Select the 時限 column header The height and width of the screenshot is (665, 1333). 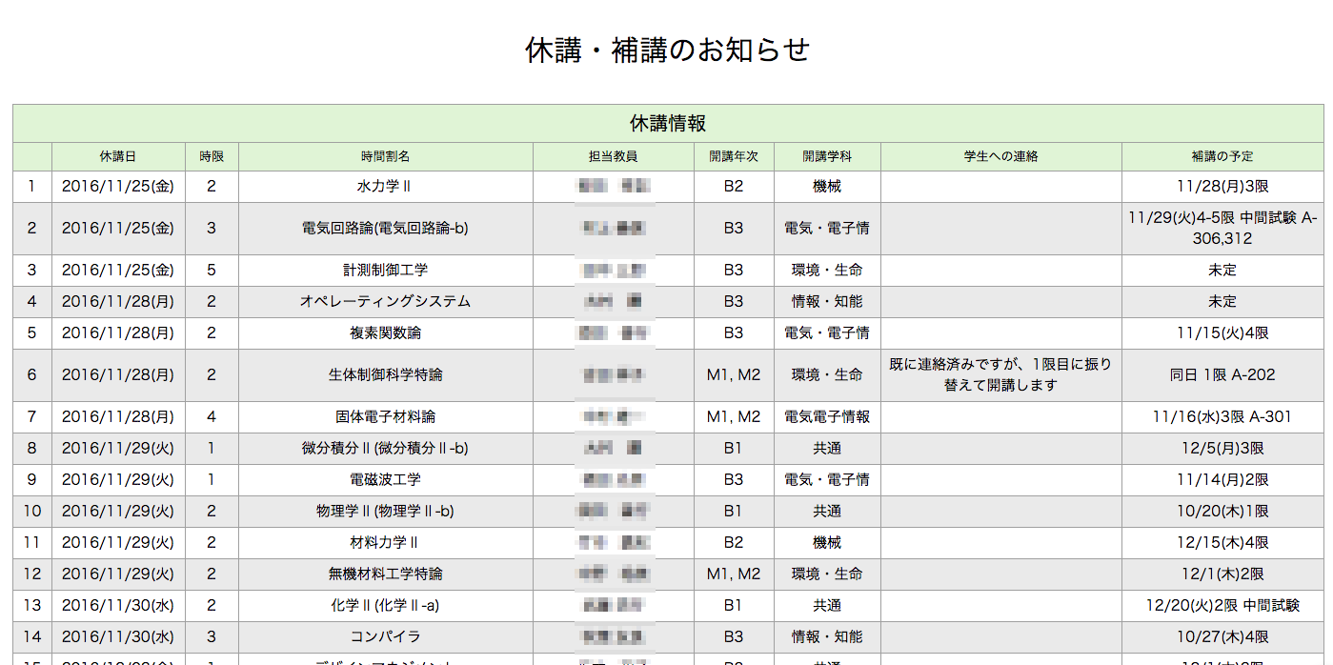(212, 156)
